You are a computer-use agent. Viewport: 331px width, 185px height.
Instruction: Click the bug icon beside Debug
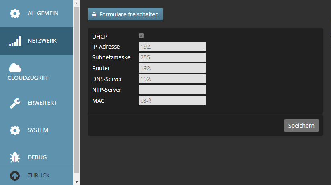tap(15, 158)
